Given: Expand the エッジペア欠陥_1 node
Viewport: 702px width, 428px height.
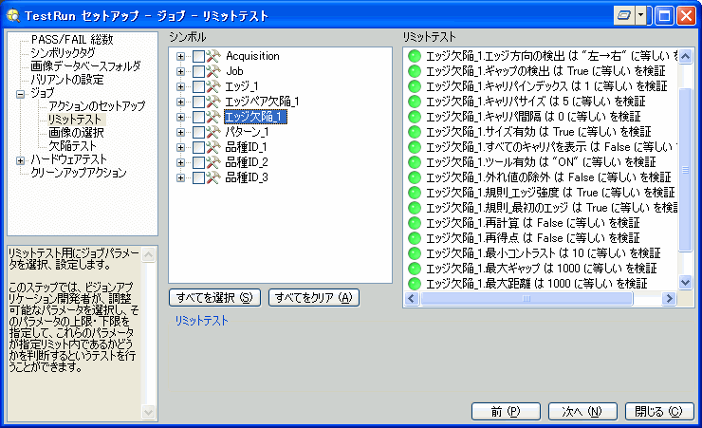Looking at the screenshot, I should [x=180, y=102].
